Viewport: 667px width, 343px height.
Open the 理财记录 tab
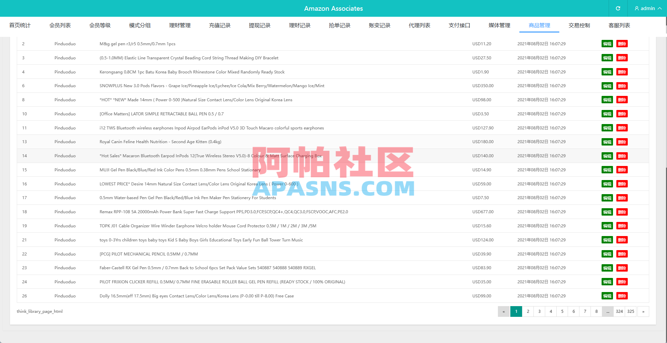coord(300,25)
